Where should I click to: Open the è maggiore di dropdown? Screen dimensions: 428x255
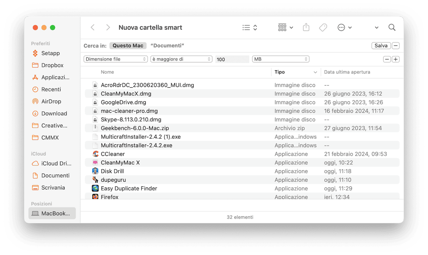coord(181,59)
